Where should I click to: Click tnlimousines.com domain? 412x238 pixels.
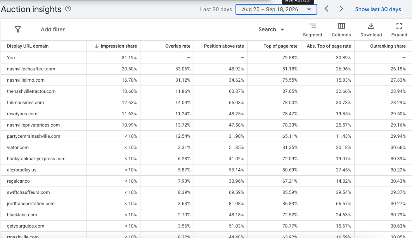26,103
